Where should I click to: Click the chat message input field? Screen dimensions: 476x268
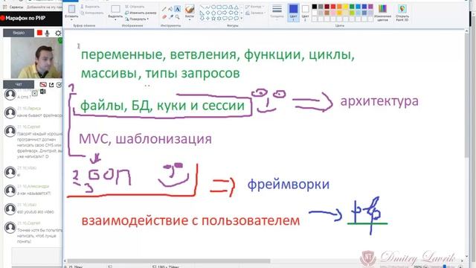click(x=36, y=255)
